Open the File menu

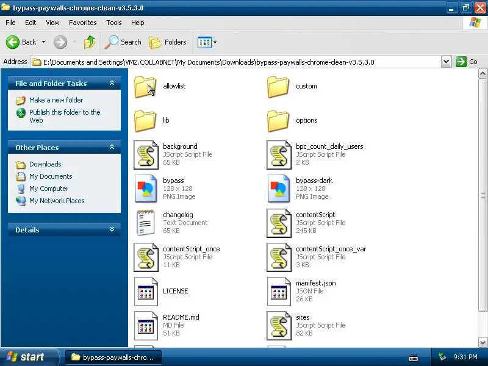tap(10, 23)
